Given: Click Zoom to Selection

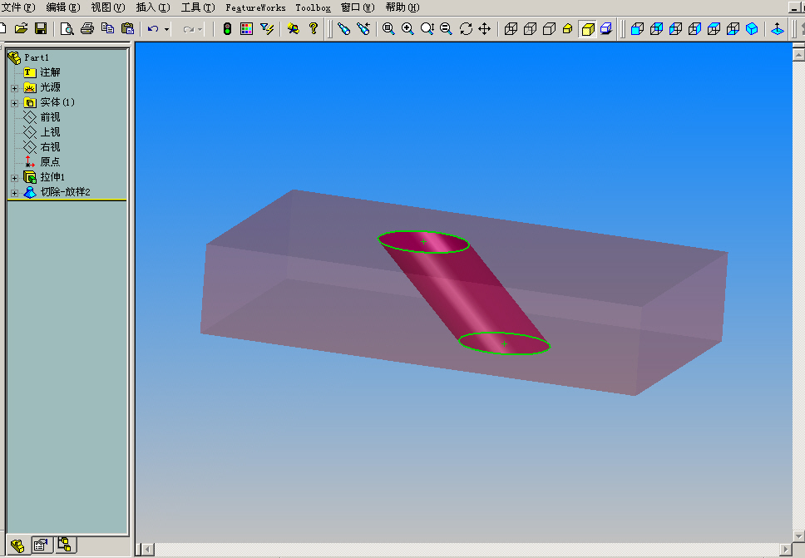Looking at the screenshot, I should pyautogui.click(x=446, y=29).
